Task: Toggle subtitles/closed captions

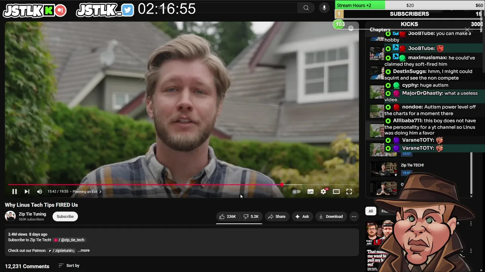Action: (x=310, y=192)
